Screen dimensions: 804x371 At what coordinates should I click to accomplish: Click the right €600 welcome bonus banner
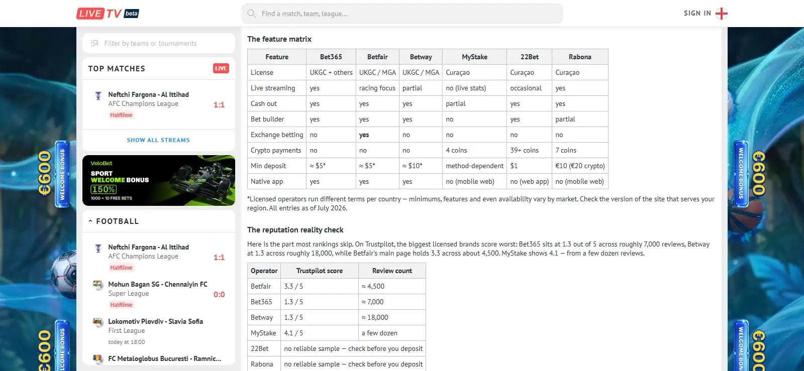(751, 174)
